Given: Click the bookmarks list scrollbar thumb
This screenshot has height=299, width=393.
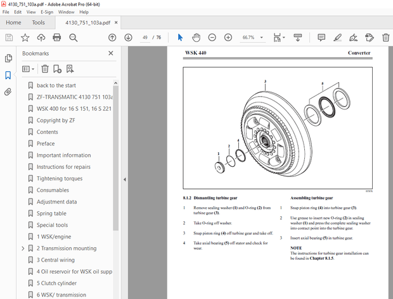Looking at the screenshot, I should coord(115,158).
